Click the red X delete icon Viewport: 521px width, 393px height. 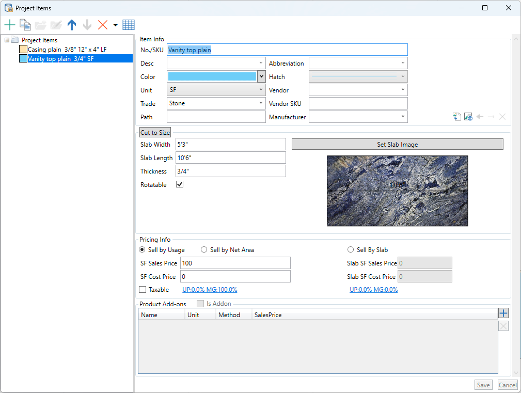click(103, 25)
